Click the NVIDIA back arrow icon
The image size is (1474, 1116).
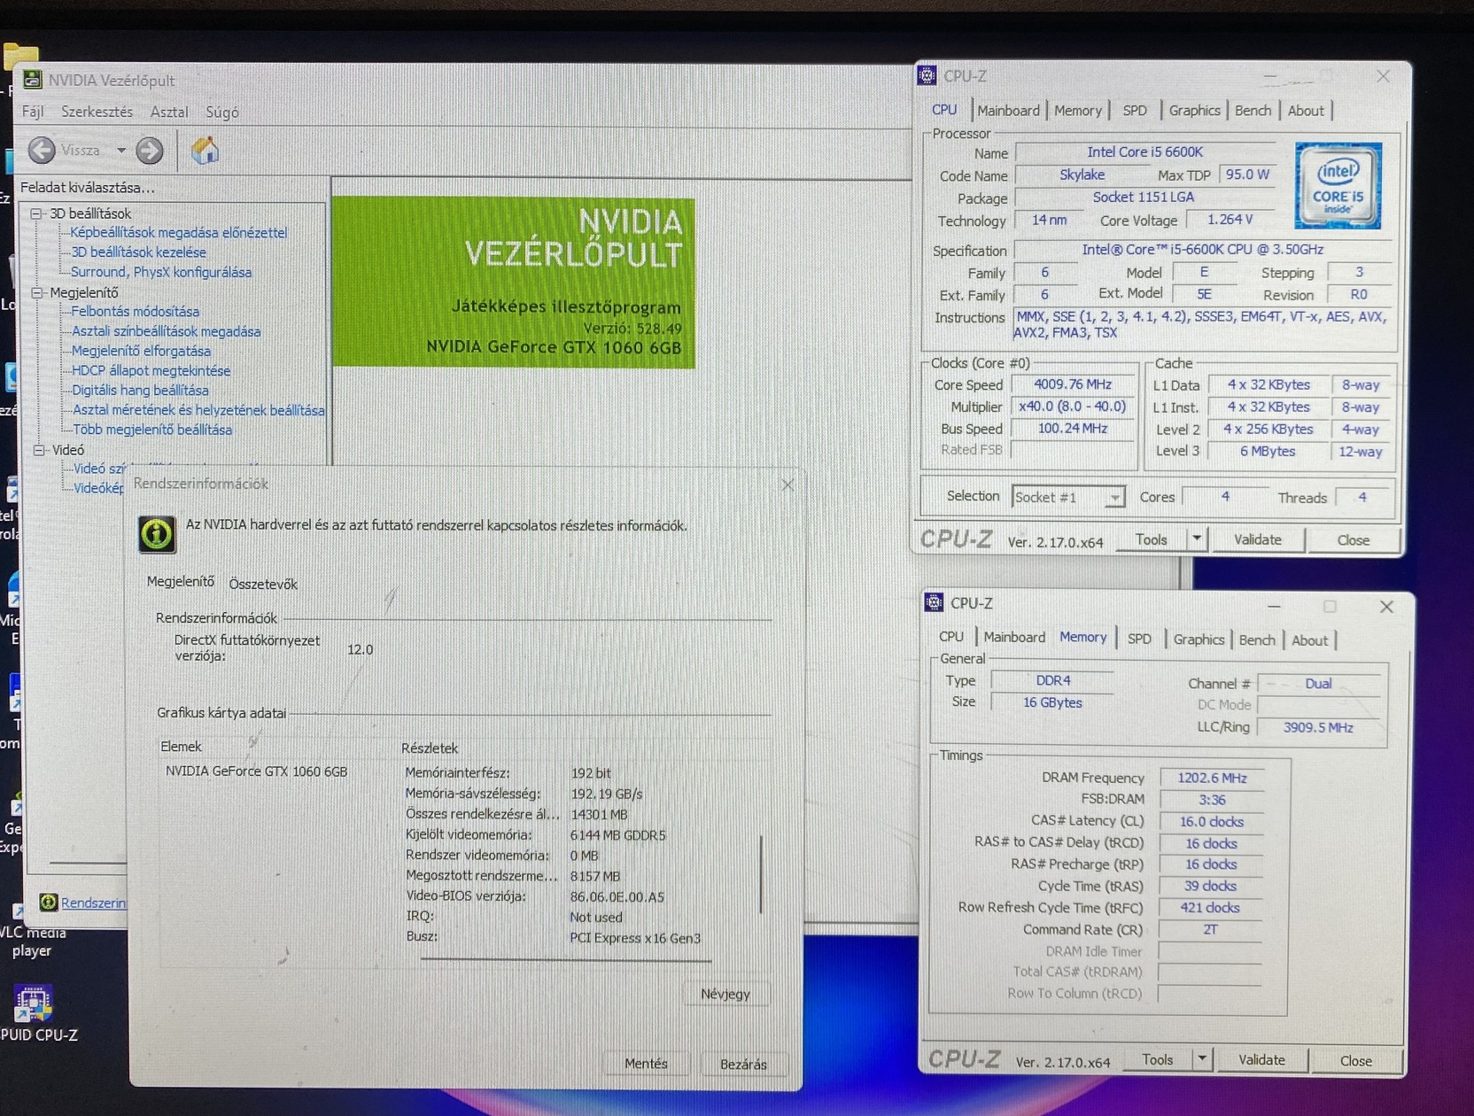click(42, 151)
